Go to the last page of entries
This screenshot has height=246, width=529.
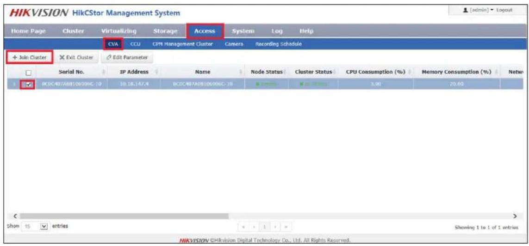click(286, 227)
